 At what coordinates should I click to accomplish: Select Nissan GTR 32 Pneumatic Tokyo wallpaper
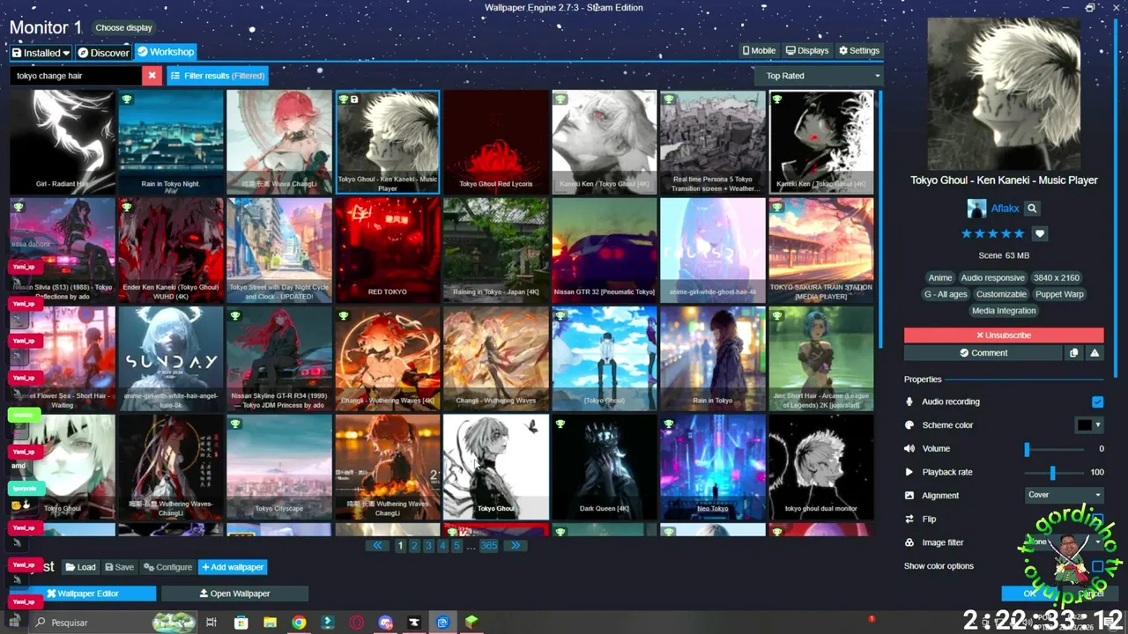[x=604, y=250]
